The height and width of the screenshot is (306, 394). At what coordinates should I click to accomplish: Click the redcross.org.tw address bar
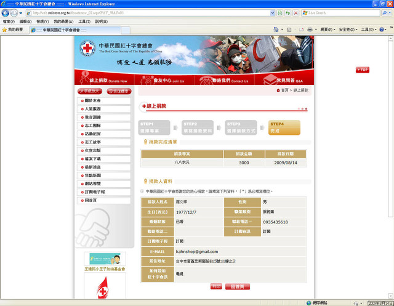pos(148,13)
